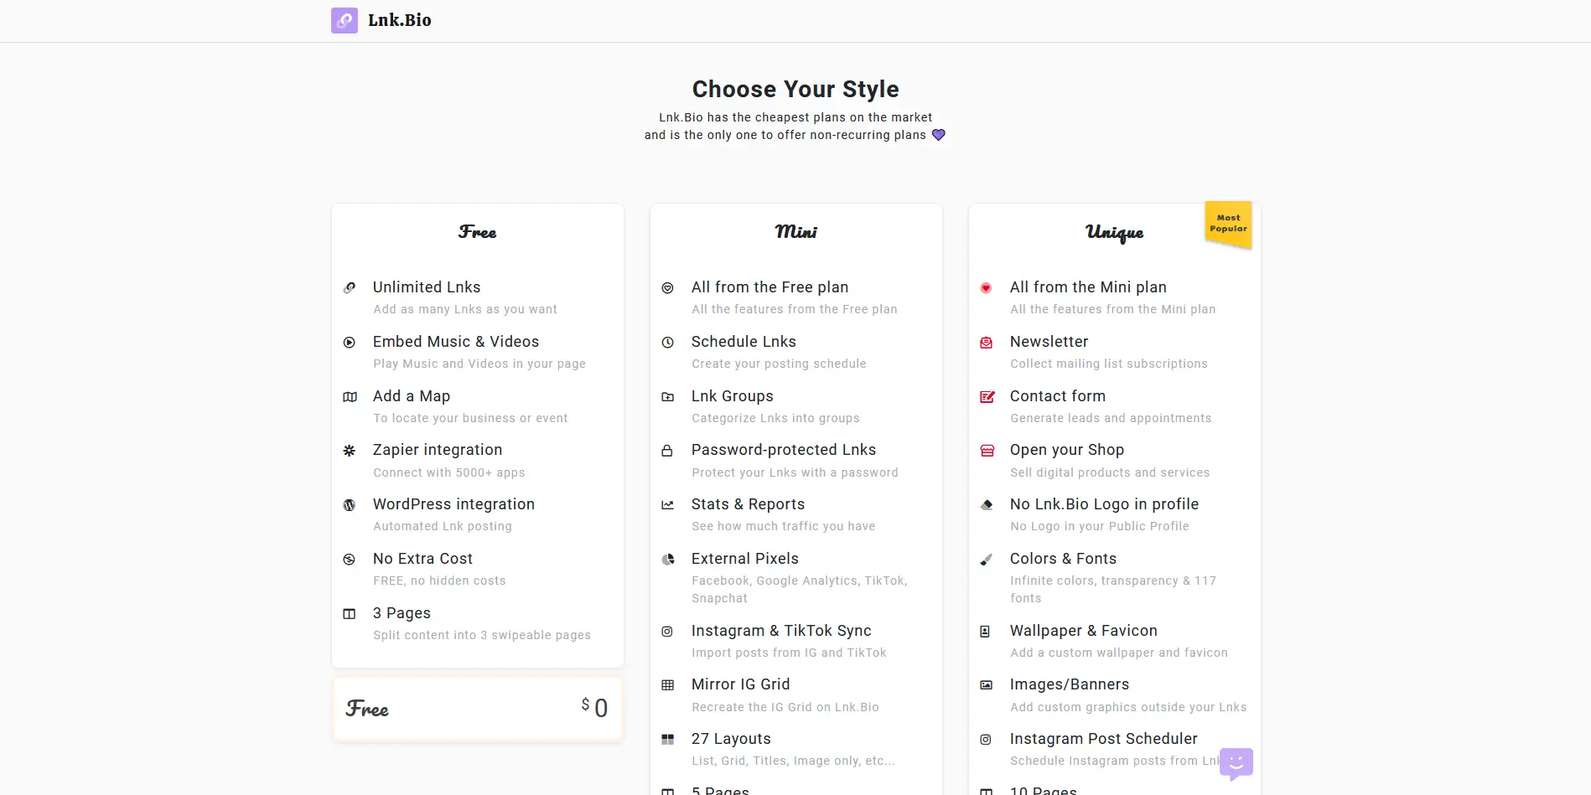Click the Most Popular yellow badge
The image size is (1591, 795).
point(1228,224)
